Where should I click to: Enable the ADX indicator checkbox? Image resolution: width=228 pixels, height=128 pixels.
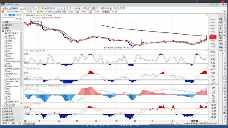pyautogui.click(x=5, y=43)
